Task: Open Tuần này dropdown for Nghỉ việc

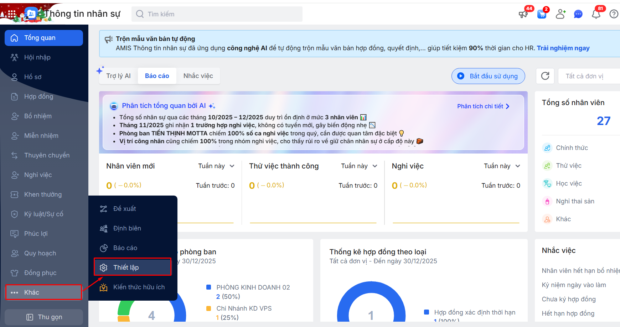Action: [502, 166]
